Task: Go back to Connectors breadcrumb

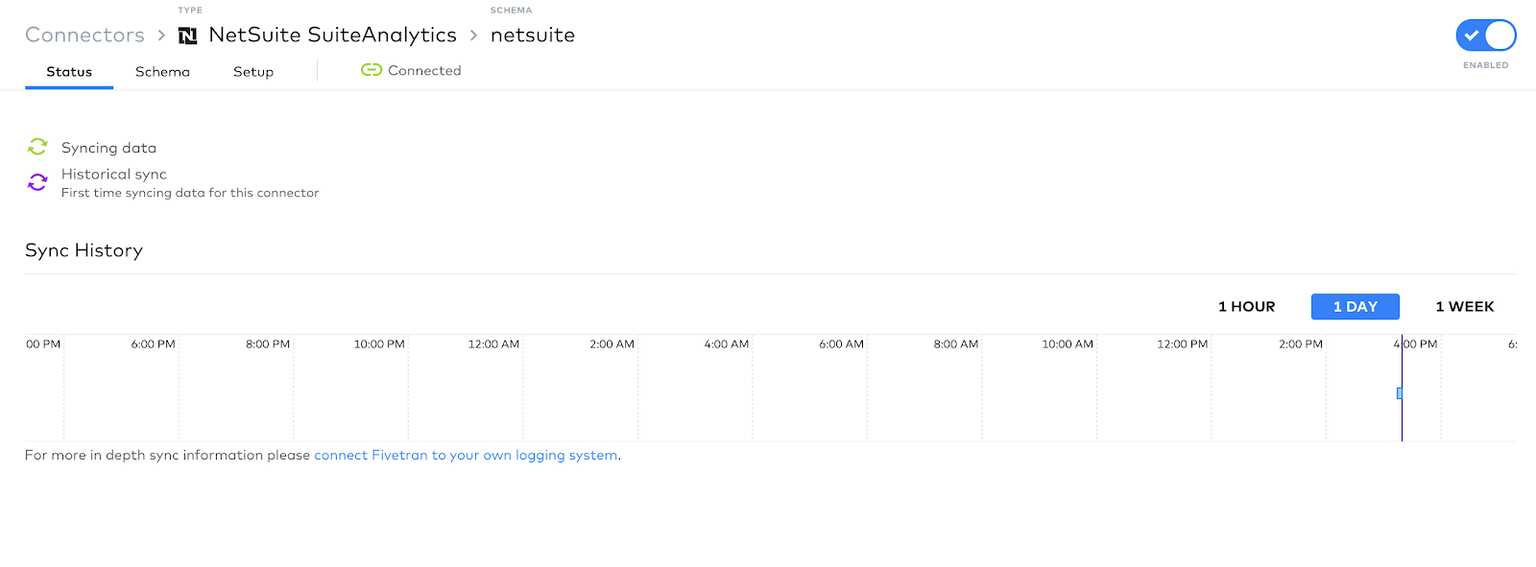Action: [x=84, y=35]
